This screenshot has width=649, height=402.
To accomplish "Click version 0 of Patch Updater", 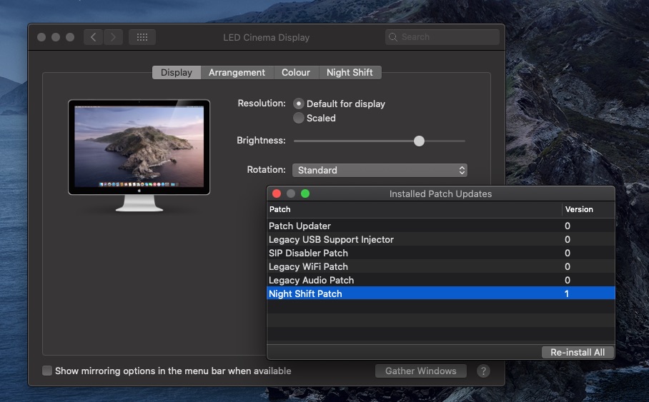I will [568, 226].
